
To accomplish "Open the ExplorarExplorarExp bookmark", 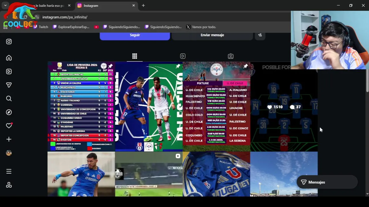I will [x=71, y=27].
